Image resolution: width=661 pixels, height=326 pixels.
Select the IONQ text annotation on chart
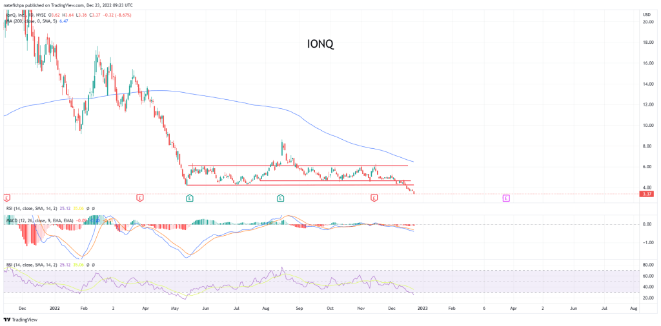(320, 44)
